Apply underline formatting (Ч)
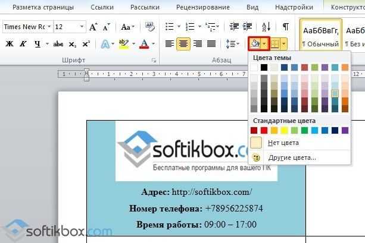365x243 pixels. pyautogui.click(x=38, y=44)
